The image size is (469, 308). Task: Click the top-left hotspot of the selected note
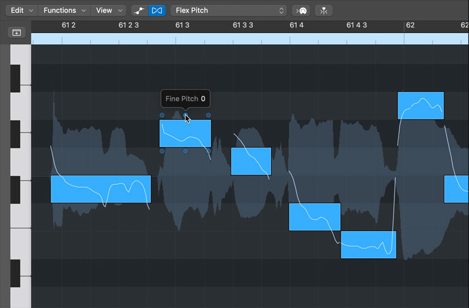pos(162,115)
